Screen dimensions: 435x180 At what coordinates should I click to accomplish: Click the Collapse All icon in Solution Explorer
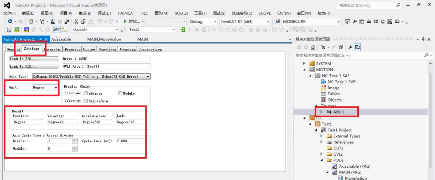pos(341,47)
